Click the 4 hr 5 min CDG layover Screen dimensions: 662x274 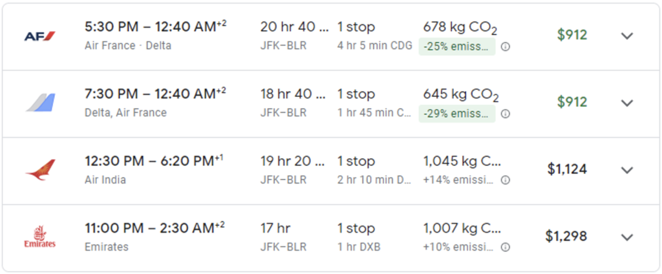pyautogui.click(x=374, y=46)
